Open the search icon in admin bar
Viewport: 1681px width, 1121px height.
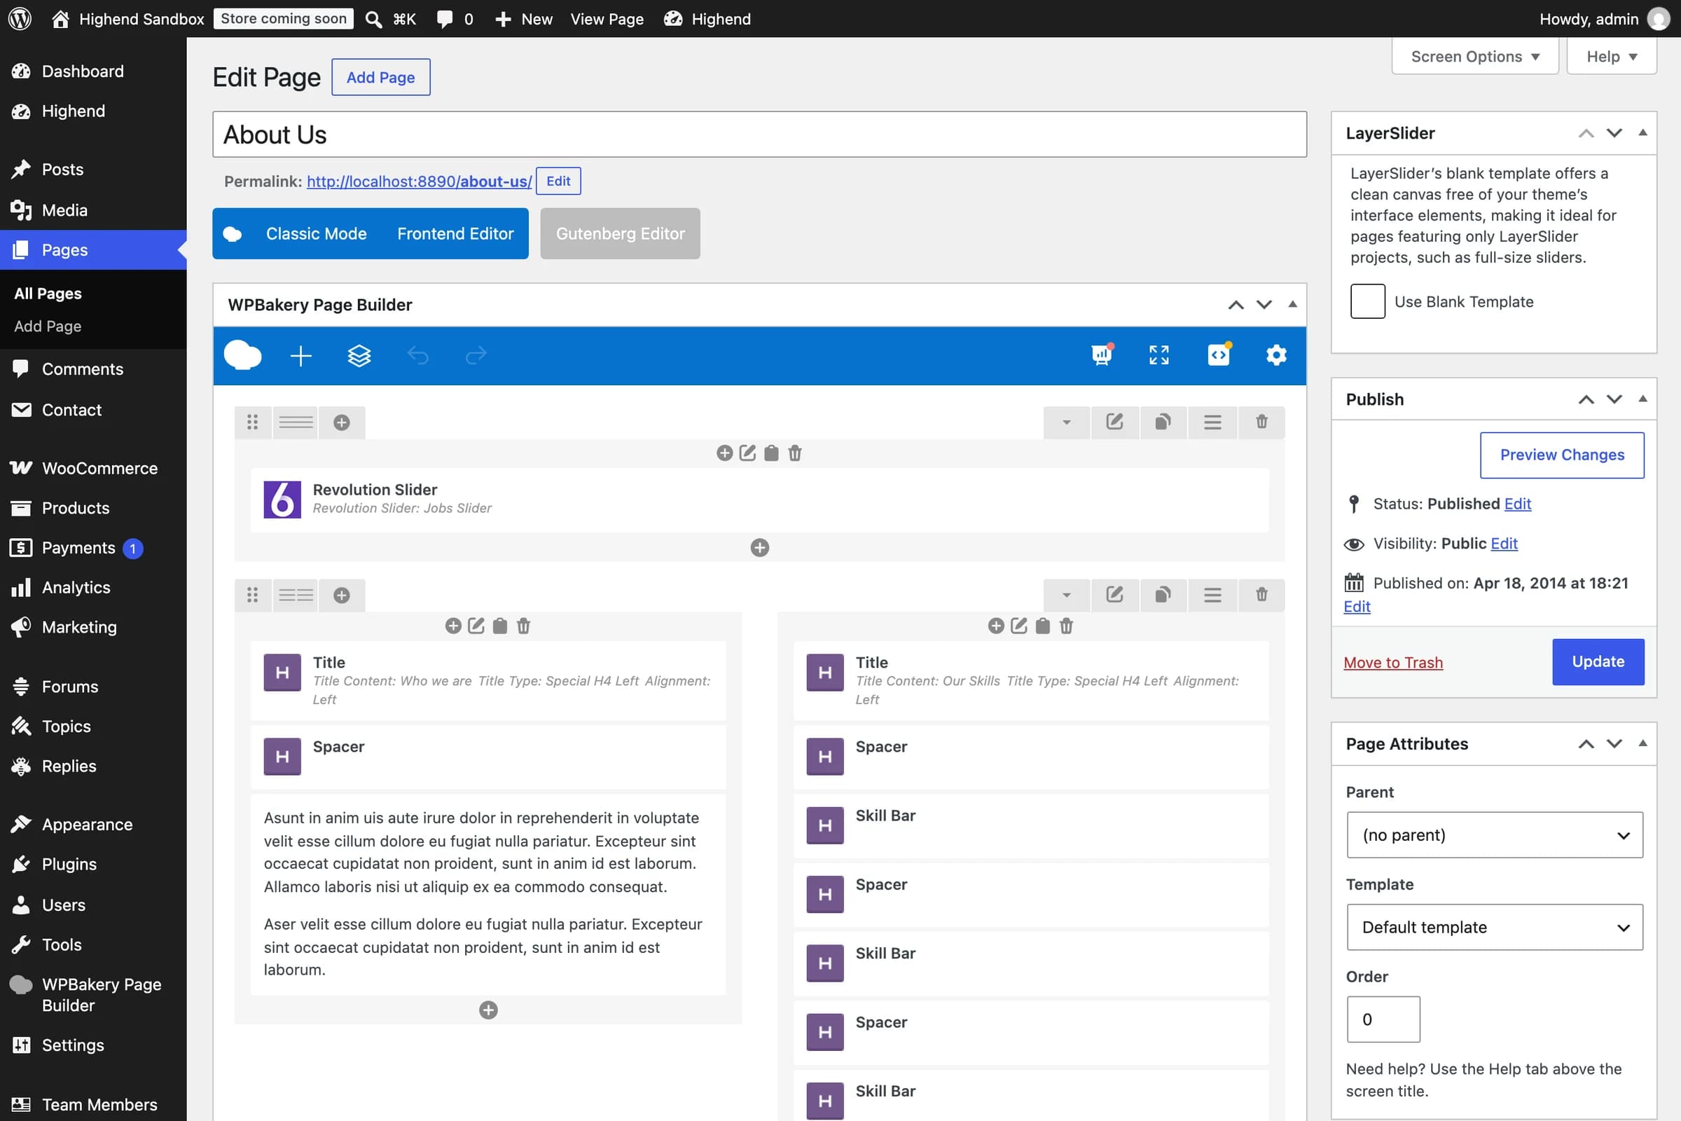pyautogui.click(x=374, y=20)
